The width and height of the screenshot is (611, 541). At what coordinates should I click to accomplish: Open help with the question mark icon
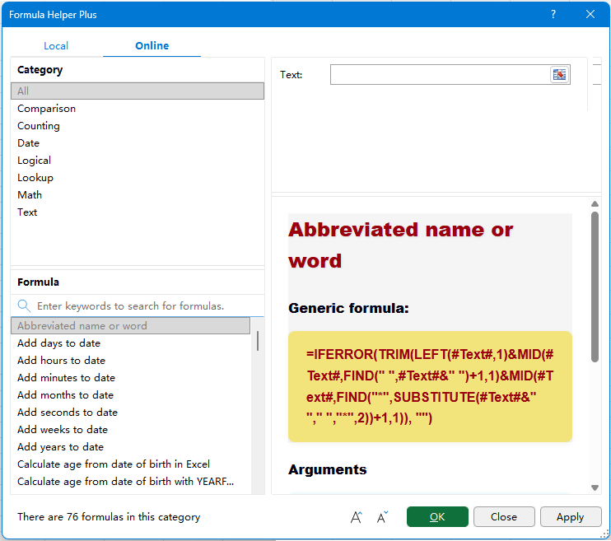pyautogui.click(x=553, y=15)
